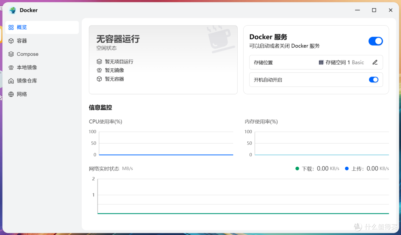The height and width of the screenshot is (235, 401).
Task: Open the 本地镜像 page
Action: (42, 68)
